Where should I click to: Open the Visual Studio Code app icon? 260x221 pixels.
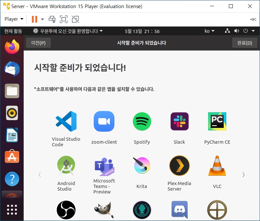(66, 121)
